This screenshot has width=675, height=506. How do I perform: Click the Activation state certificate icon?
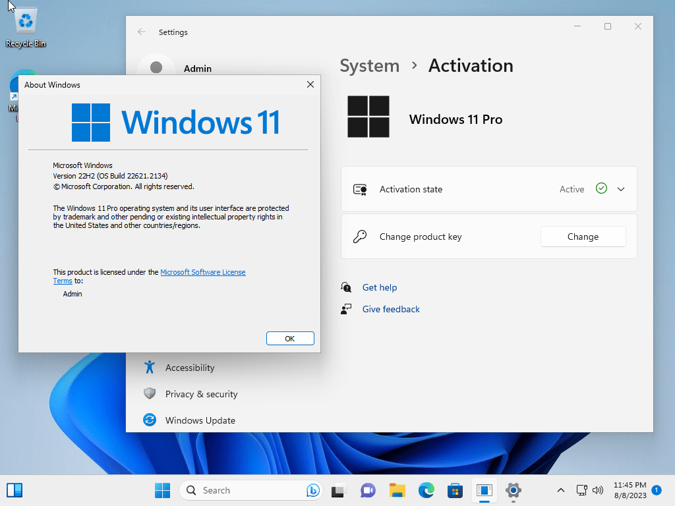360,189
